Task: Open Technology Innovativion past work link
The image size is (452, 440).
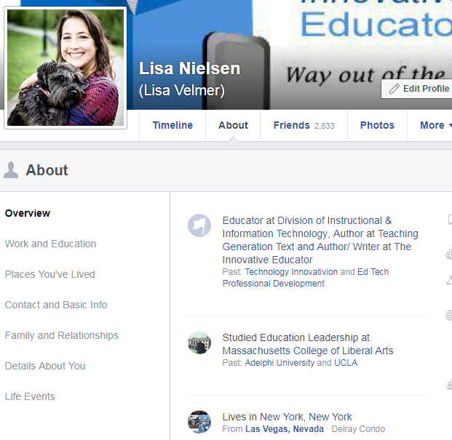Action: 291,271
